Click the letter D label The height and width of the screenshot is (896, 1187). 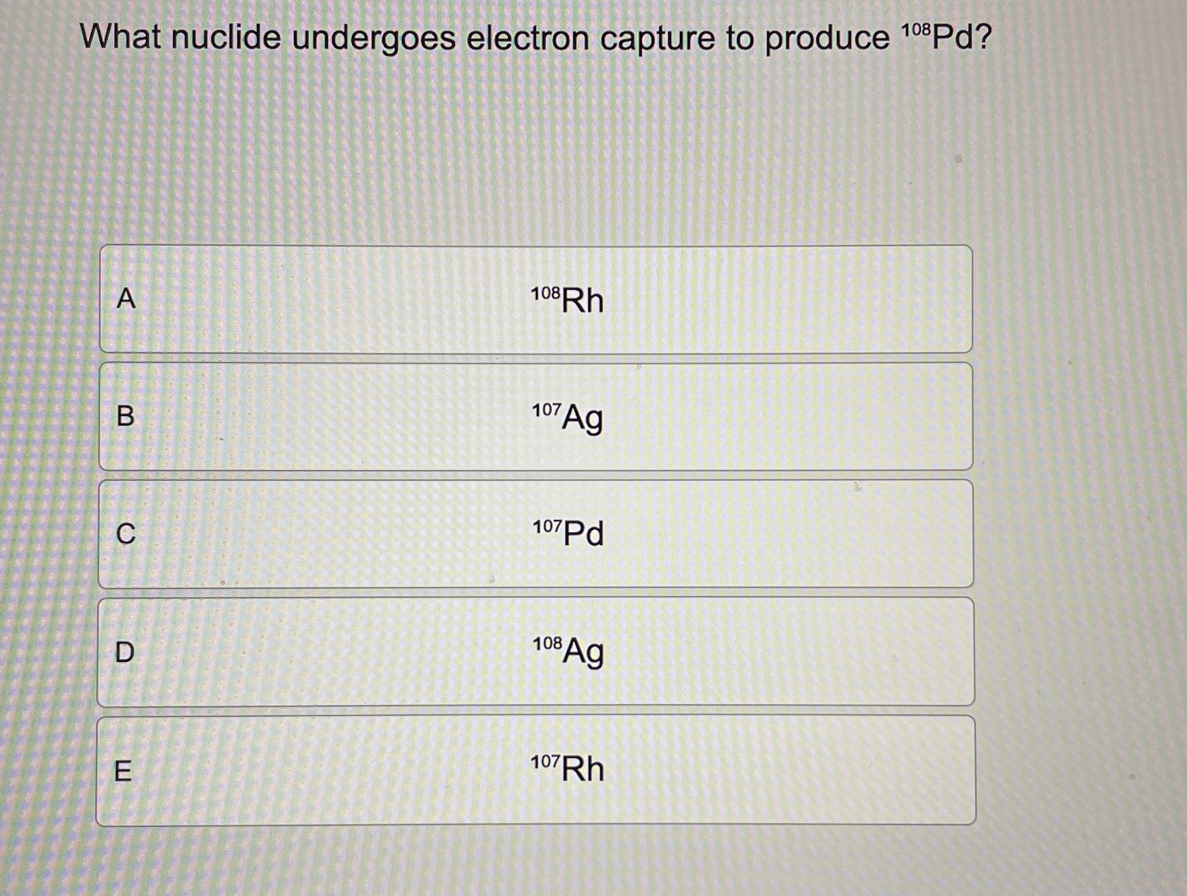click(124, 652)
